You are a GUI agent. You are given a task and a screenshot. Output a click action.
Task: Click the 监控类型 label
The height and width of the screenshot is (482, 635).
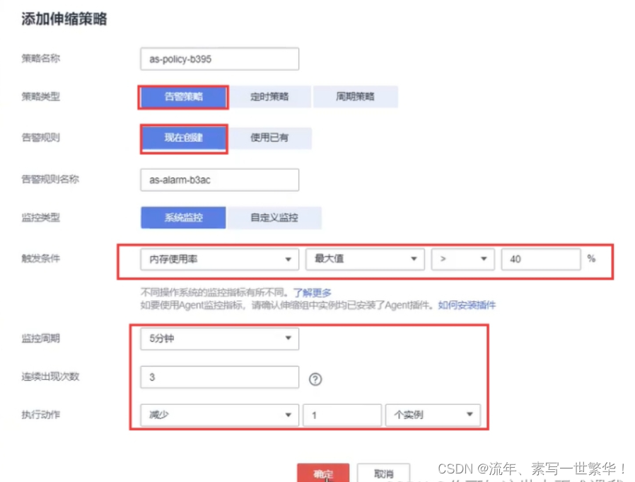coord(40,218)
